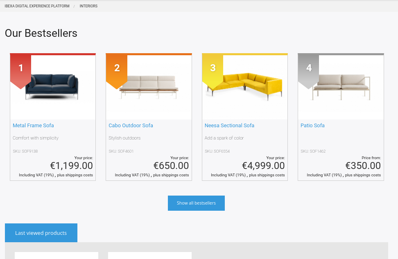Open the Neesa Sectional Sofa product link

point(229,125)
